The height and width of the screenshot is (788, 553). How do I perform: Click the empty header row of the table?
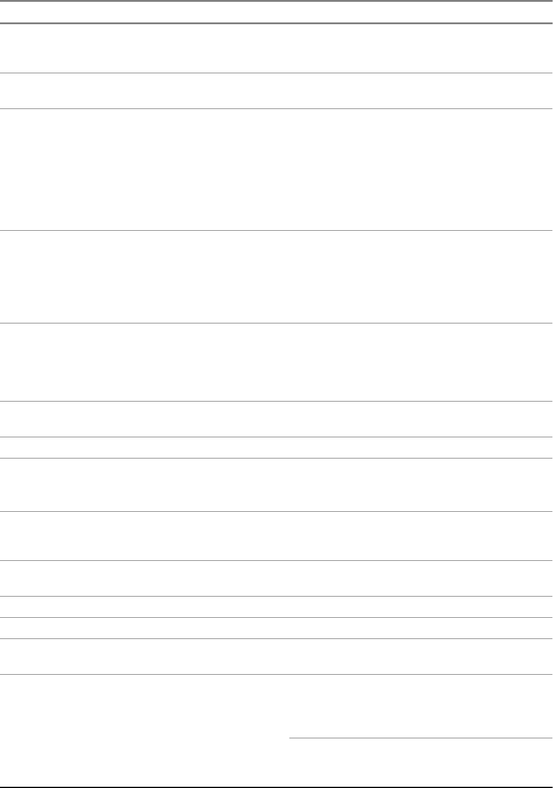tap(276, 13)
